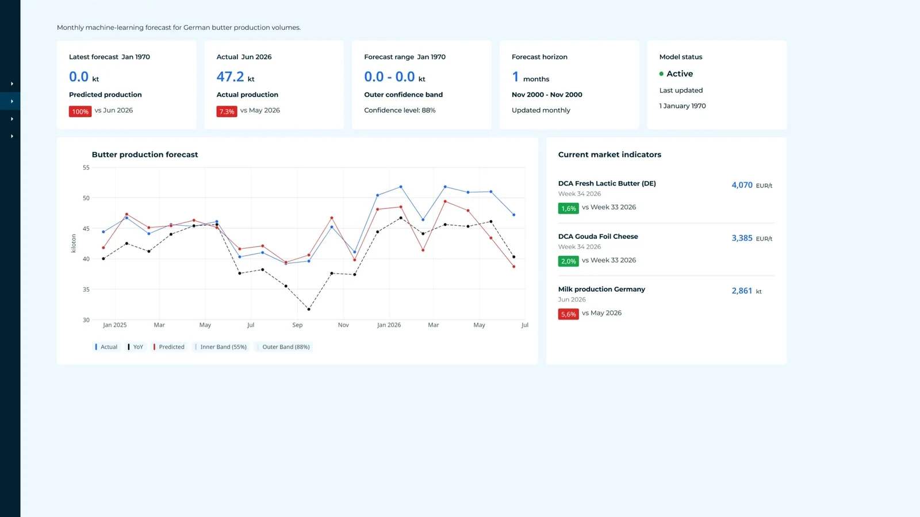This screenshot has height=517, width=920.
Task: Toggle Outer Band (88%) legend entry
Action: pyautogui.click(x=283, y=347)
